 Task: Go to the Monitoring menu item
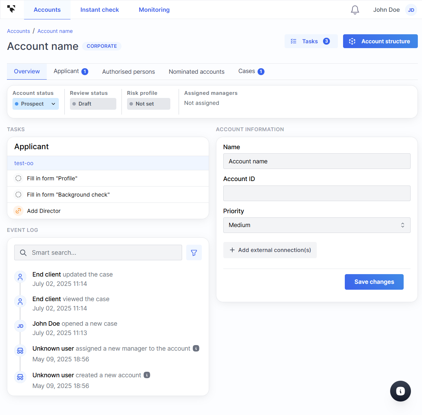pos(154,10)
